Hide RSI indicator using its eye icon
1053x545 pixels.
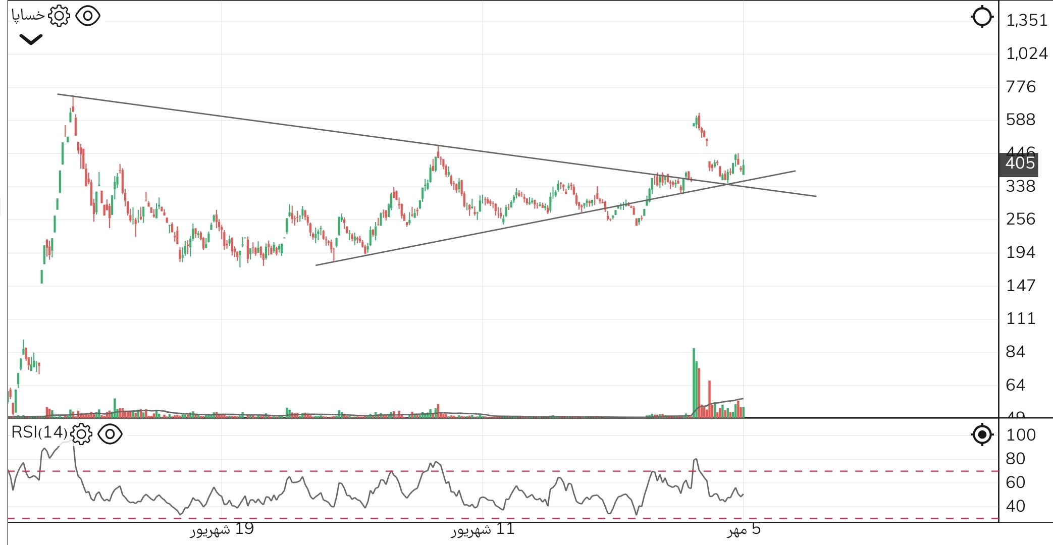point(110,434)
